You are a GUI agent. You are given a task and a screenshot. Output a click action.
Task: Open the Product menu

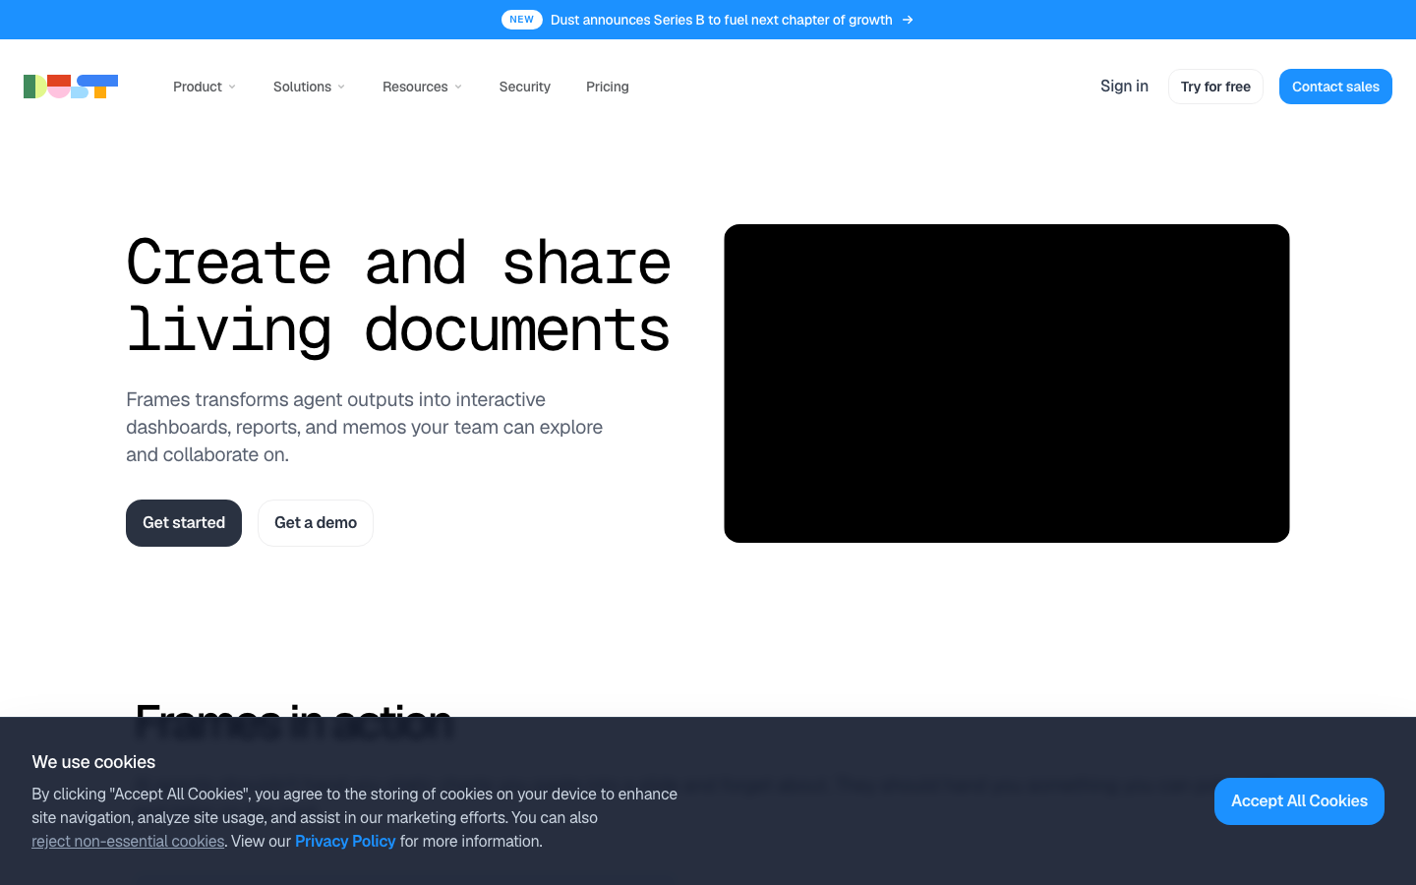205,87
